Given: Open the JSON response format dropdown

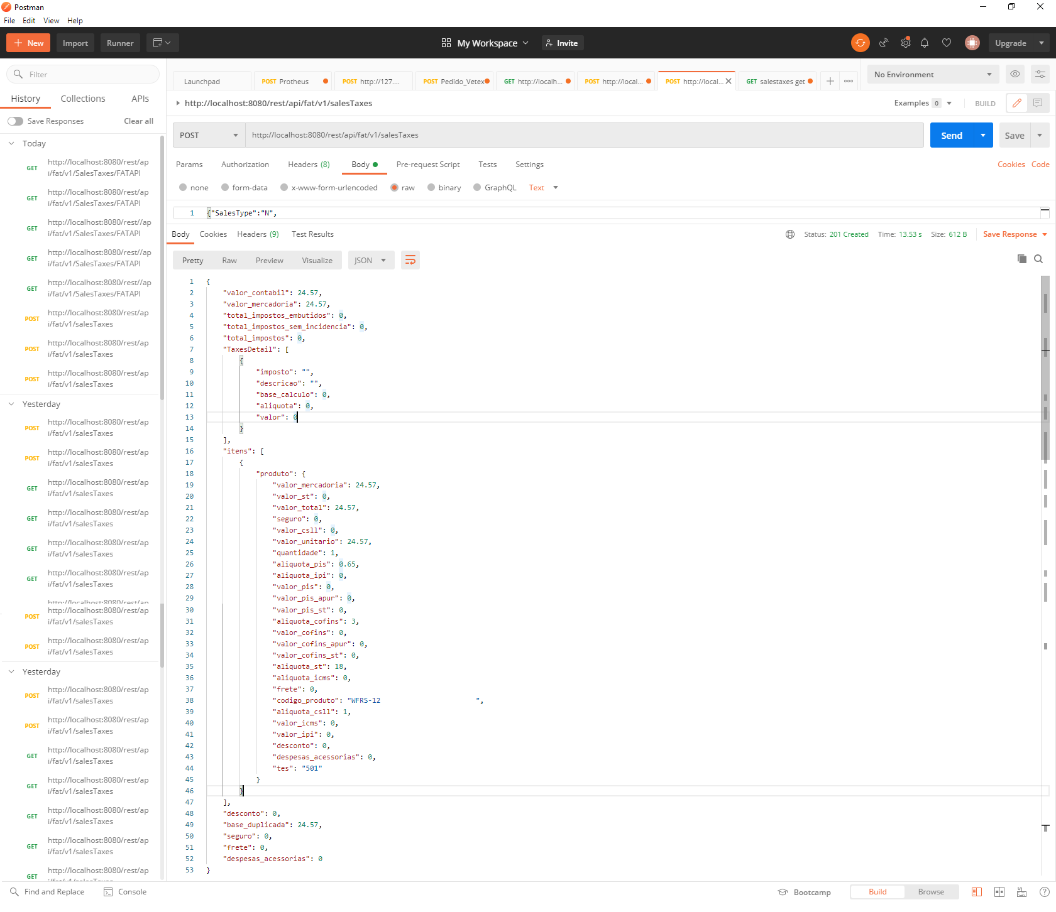Looking at the screenshot, I should click(x=371, y=260).
